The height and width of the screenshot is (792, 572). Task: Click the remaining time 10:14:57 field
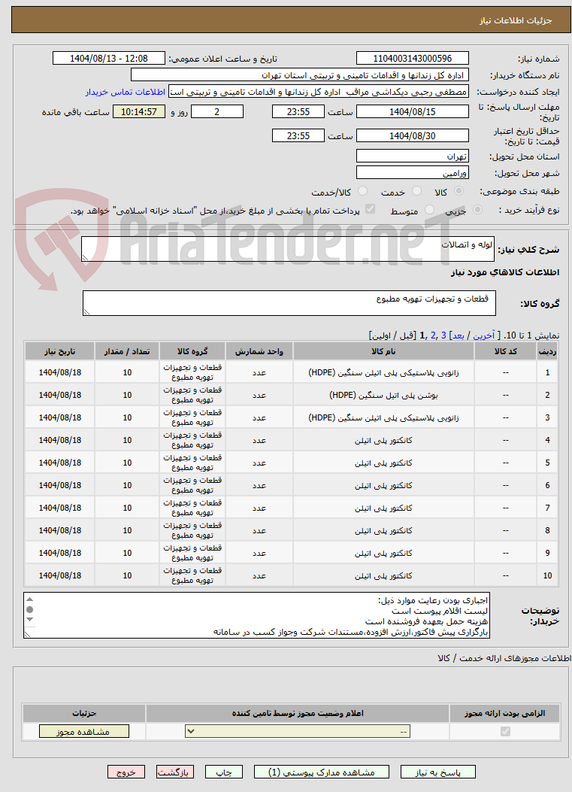click(x=139, y=111)
